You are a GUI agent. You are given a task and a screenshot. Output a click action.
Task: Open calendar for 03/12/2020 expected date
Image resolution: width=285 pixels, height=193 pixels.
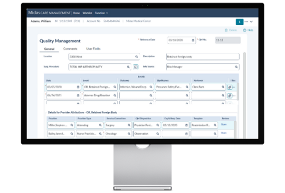(x=186, y=125)
